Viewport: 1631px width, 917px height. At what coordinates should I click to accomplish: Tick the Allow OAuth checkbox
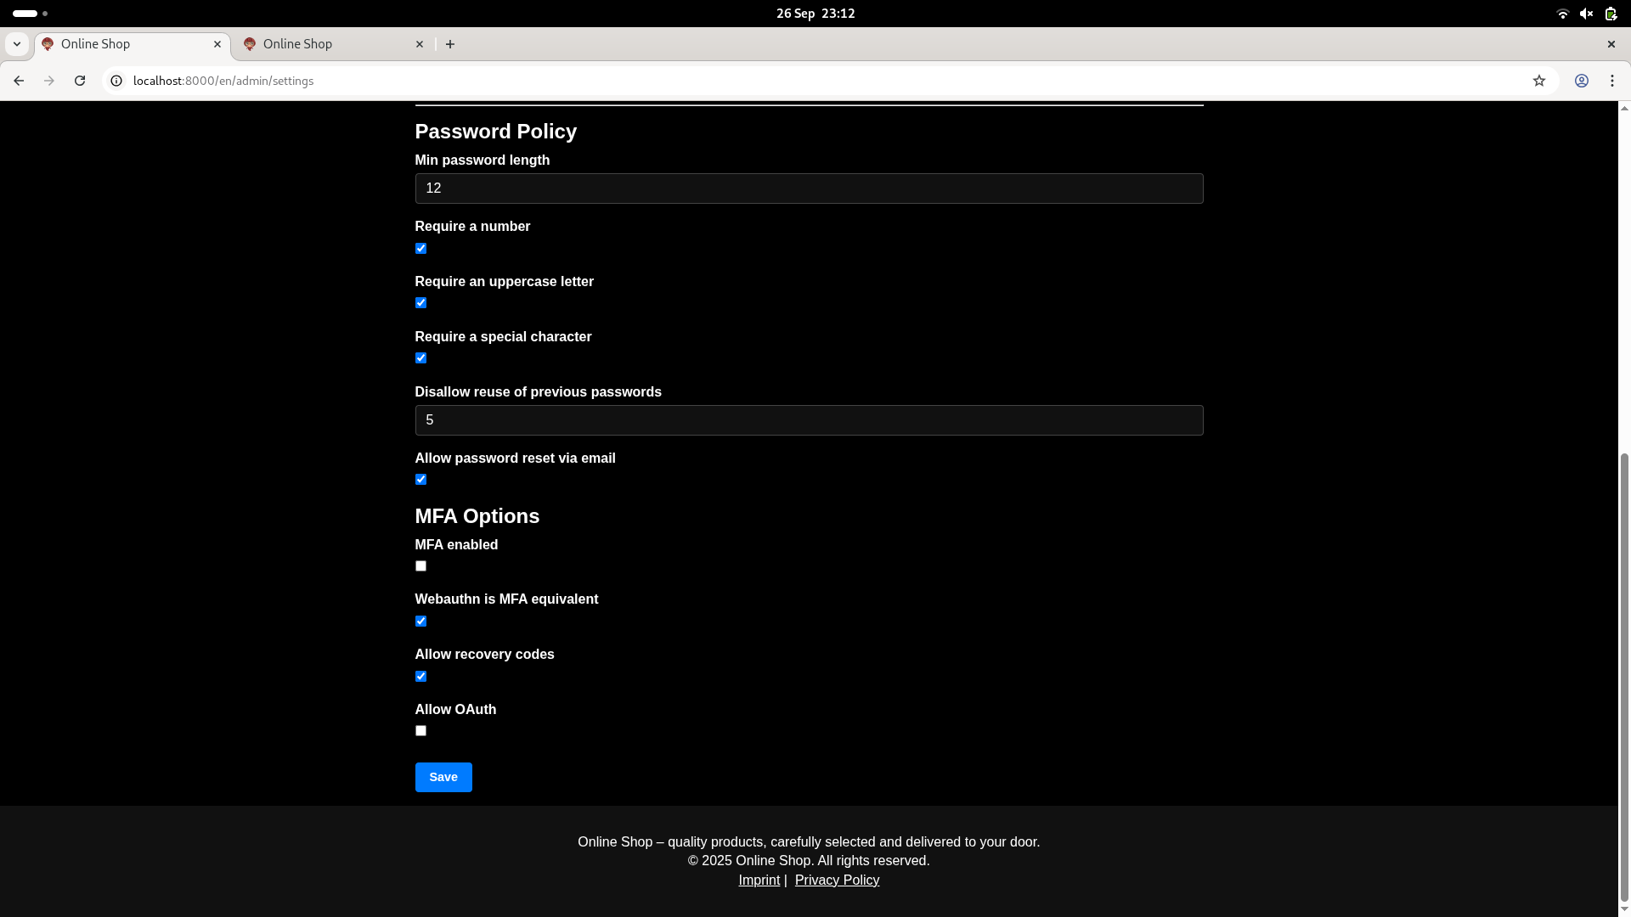pyautogui.click(x=420, y=731)
